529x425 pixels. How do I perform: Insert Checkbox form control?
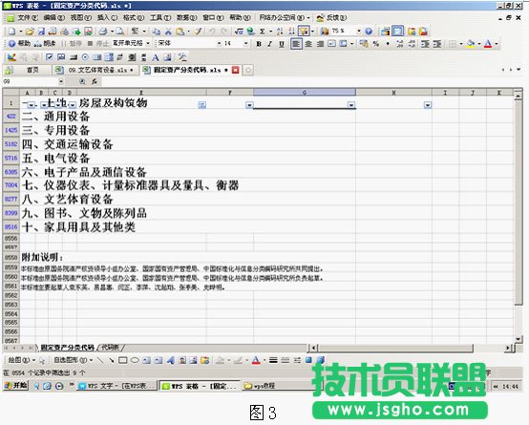pyautogui.click(x=50, y=57)
